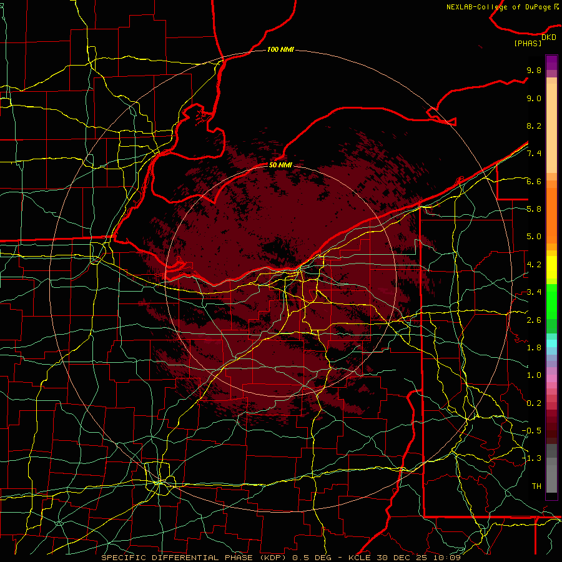The width and height of the screenshot is (562, 562).
Task: Click the 8.2 value on the scale
Action: pos(534,126)
